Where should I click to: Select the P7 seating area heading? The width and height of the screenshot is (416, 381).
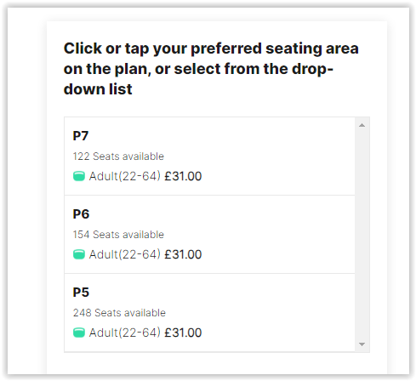tap(81, 136)
